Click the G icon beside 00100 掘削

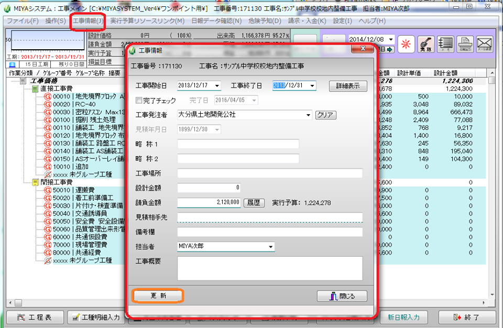point(48,119)
